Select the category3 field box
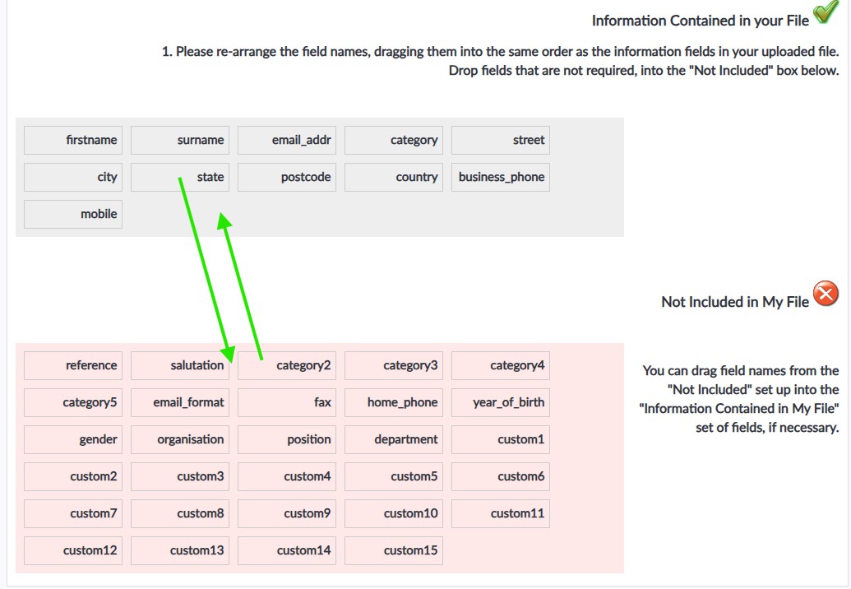The width and height of the screenshot is (851, 589). [x=394, y=365]
